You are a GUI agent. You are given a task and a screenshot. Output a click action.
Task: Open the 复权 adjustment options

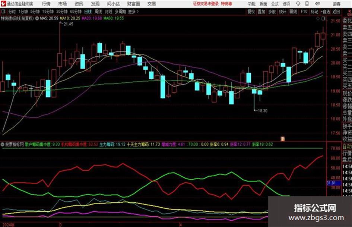[251, 12]
